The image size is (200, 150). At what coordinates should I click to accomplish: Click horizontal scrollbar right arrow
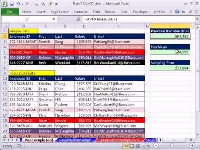click(191, 140)
